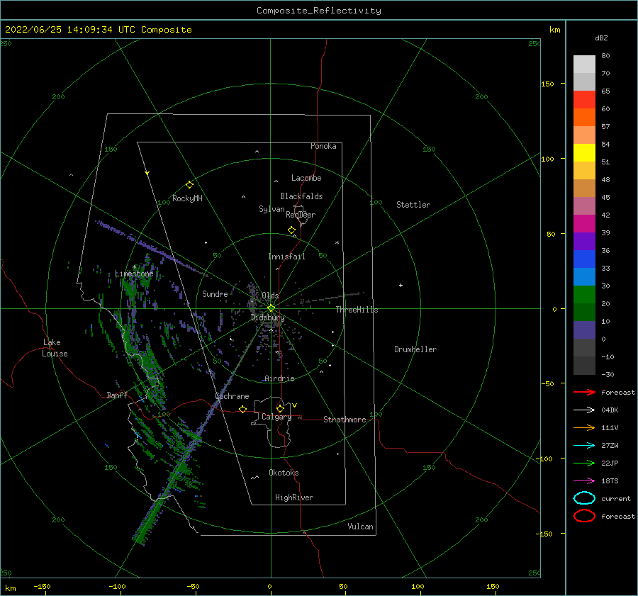The width and height of the screenshot is (638, 596).
Task: Click the red forecast arrow in legend
Action: [x=584, y=392]
